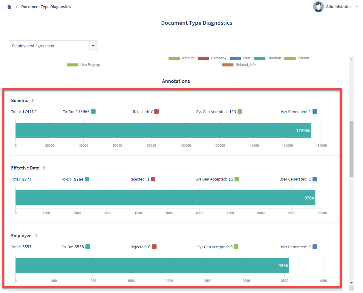Select the Document Type Diagnostics breadcrumb
363x293 pixels.
(46, 7)
